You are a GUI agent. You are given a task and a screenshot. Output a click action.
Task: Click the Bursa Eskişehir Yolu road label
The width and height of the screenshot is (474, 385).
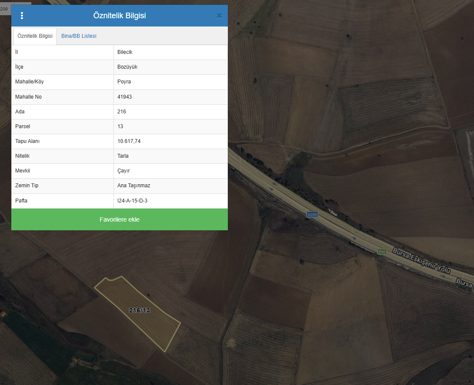pyautogui.click(x=421, y=261)
